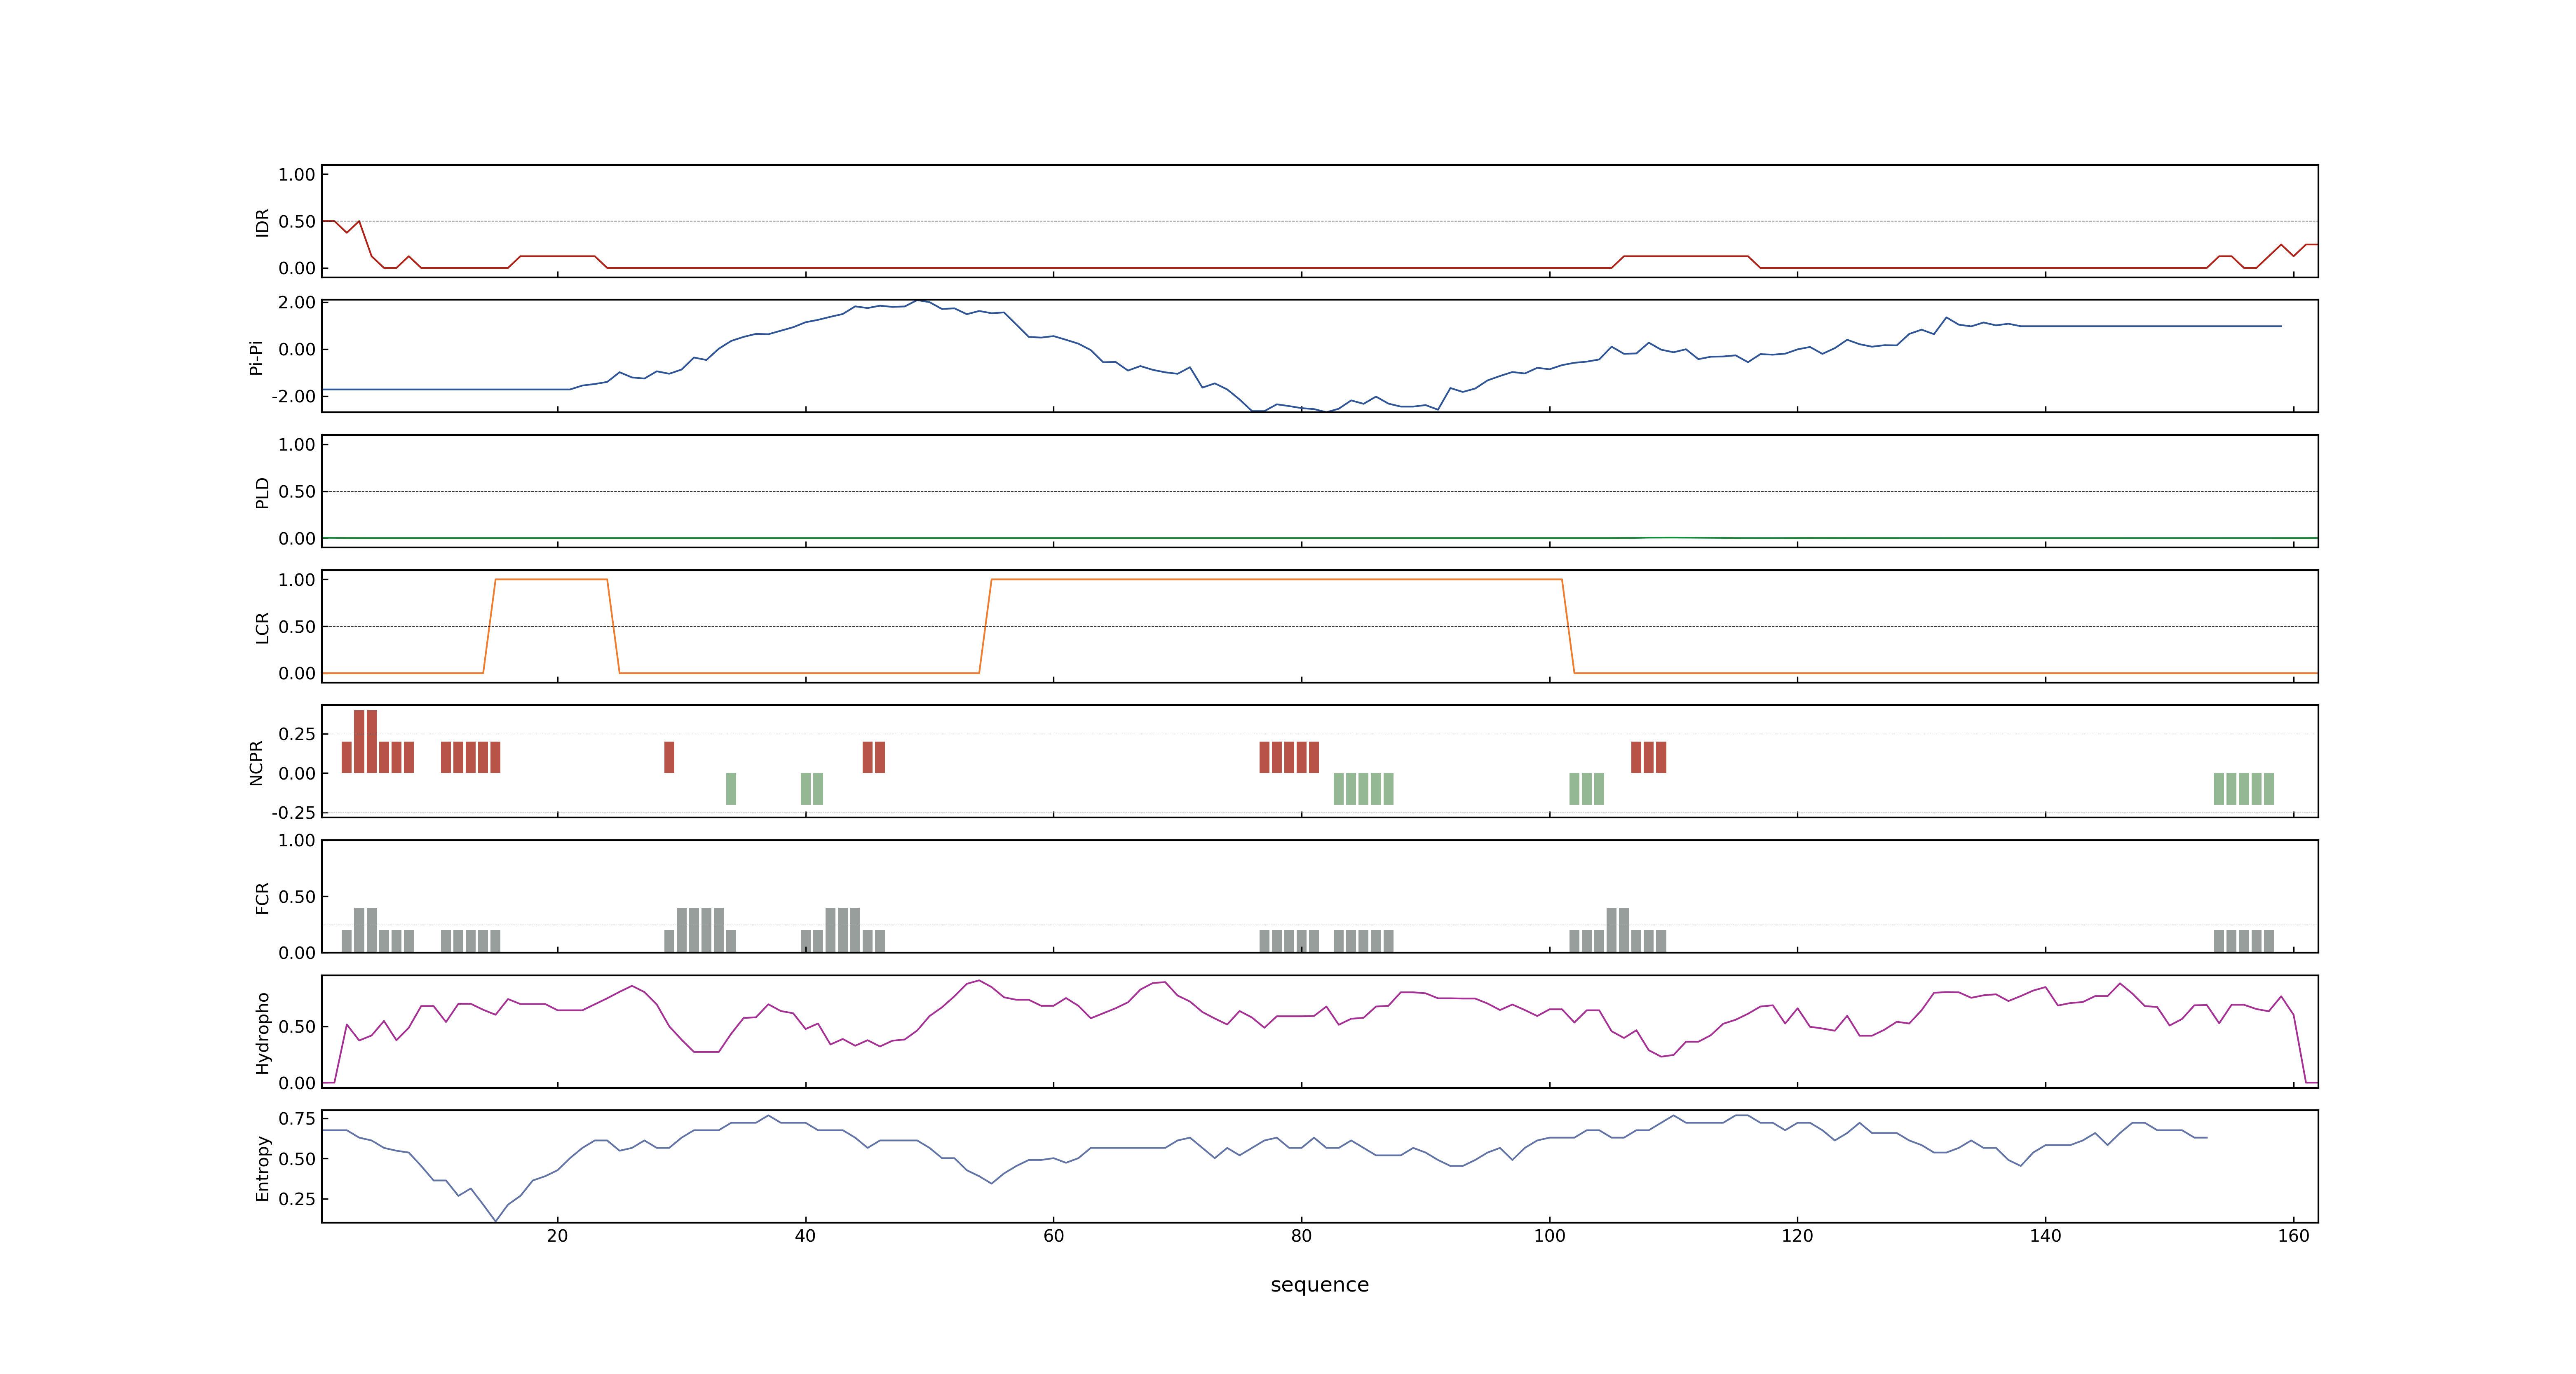Click x-axis tick label 40
The image size is (2576, 1374).
point(805,1235)
